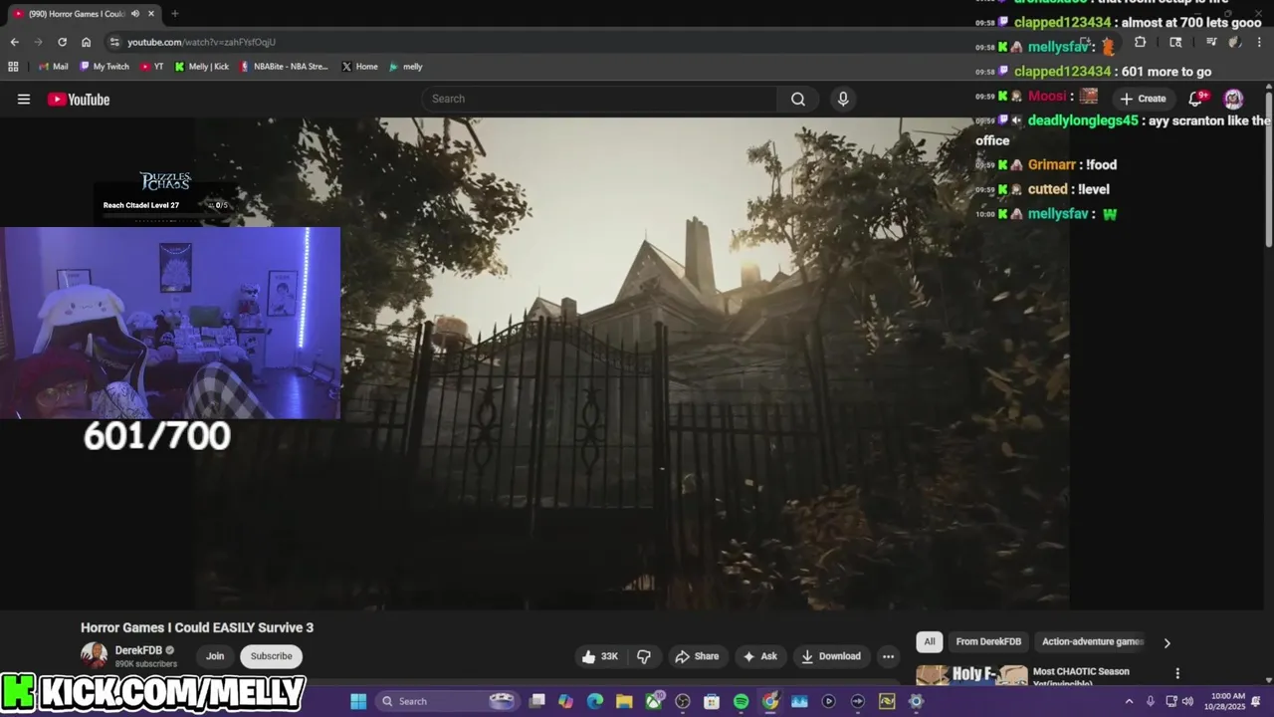The image size is (1274, 717).
Task: Open the apps grid in the bookmarks bar
Action: (13, 67)
